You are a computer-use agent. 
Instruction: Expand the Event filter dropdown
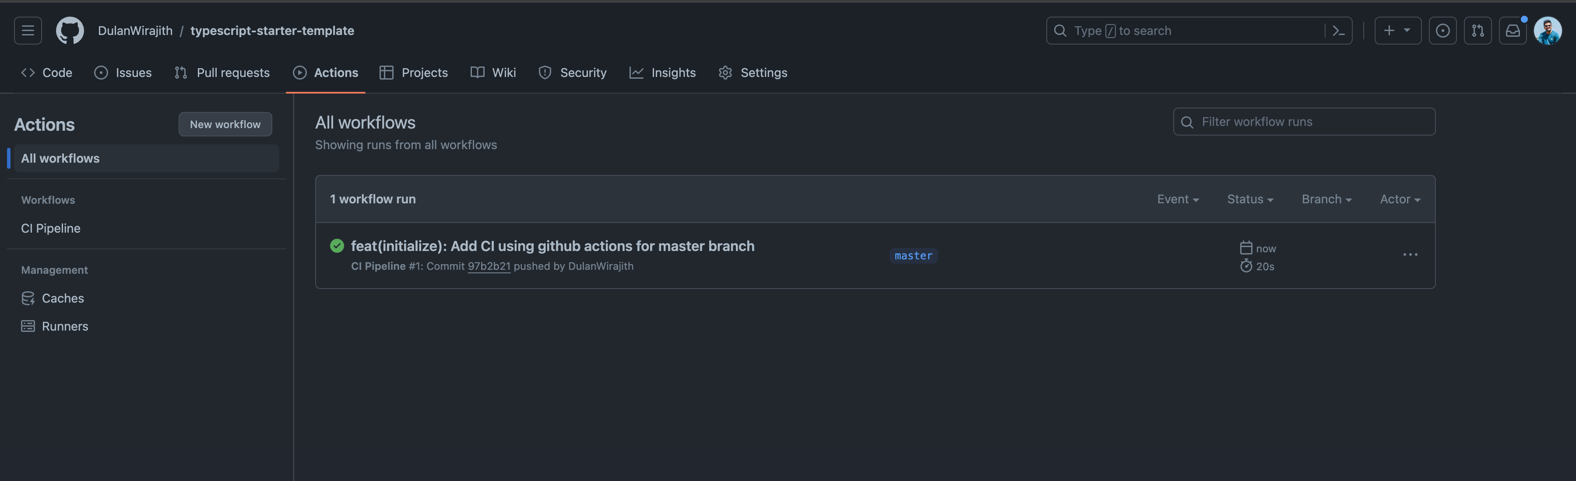(x=1177, y=199)
